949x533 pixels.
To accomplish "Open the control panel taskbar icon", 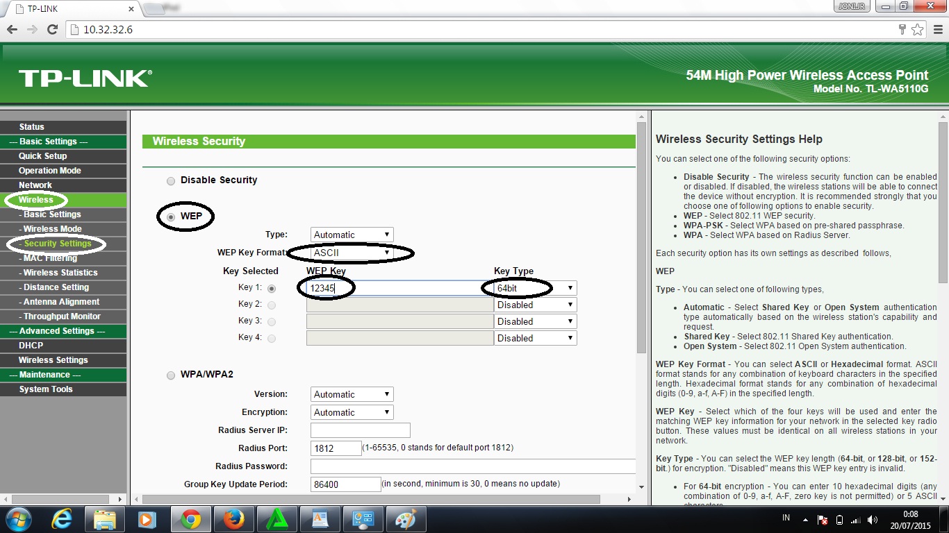I will (x=363, y=519).
